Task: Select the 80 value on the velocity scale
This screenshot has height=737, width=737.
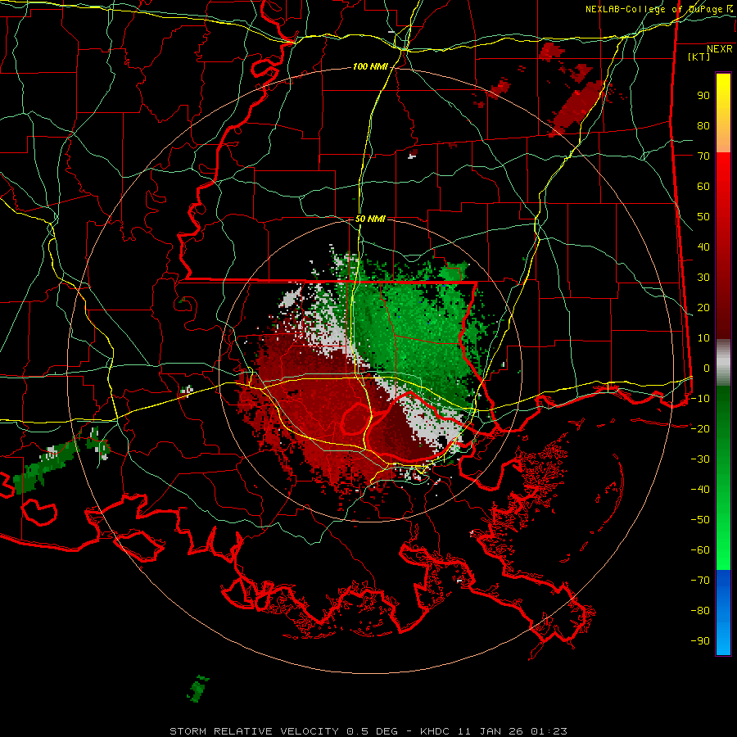Action: pyautogui.click(x=703, y=126)
